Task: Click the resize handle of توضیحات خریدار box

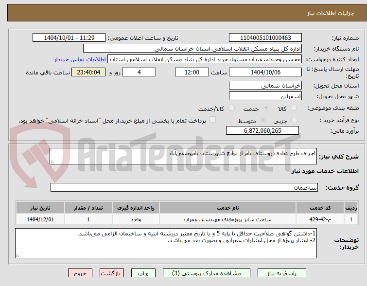Action: [x=17, y=256]
